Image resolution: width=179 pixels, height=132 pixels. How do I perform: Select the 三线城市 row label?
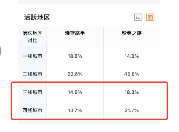[x=32, y=92]
